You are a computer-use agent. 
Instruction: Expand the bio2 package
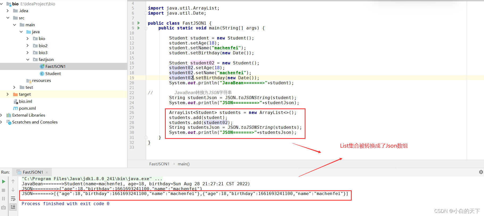point(28,46)
